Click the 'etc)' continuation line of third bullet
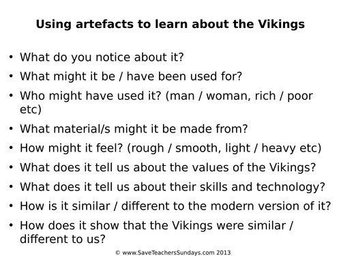 pos(31,109)
